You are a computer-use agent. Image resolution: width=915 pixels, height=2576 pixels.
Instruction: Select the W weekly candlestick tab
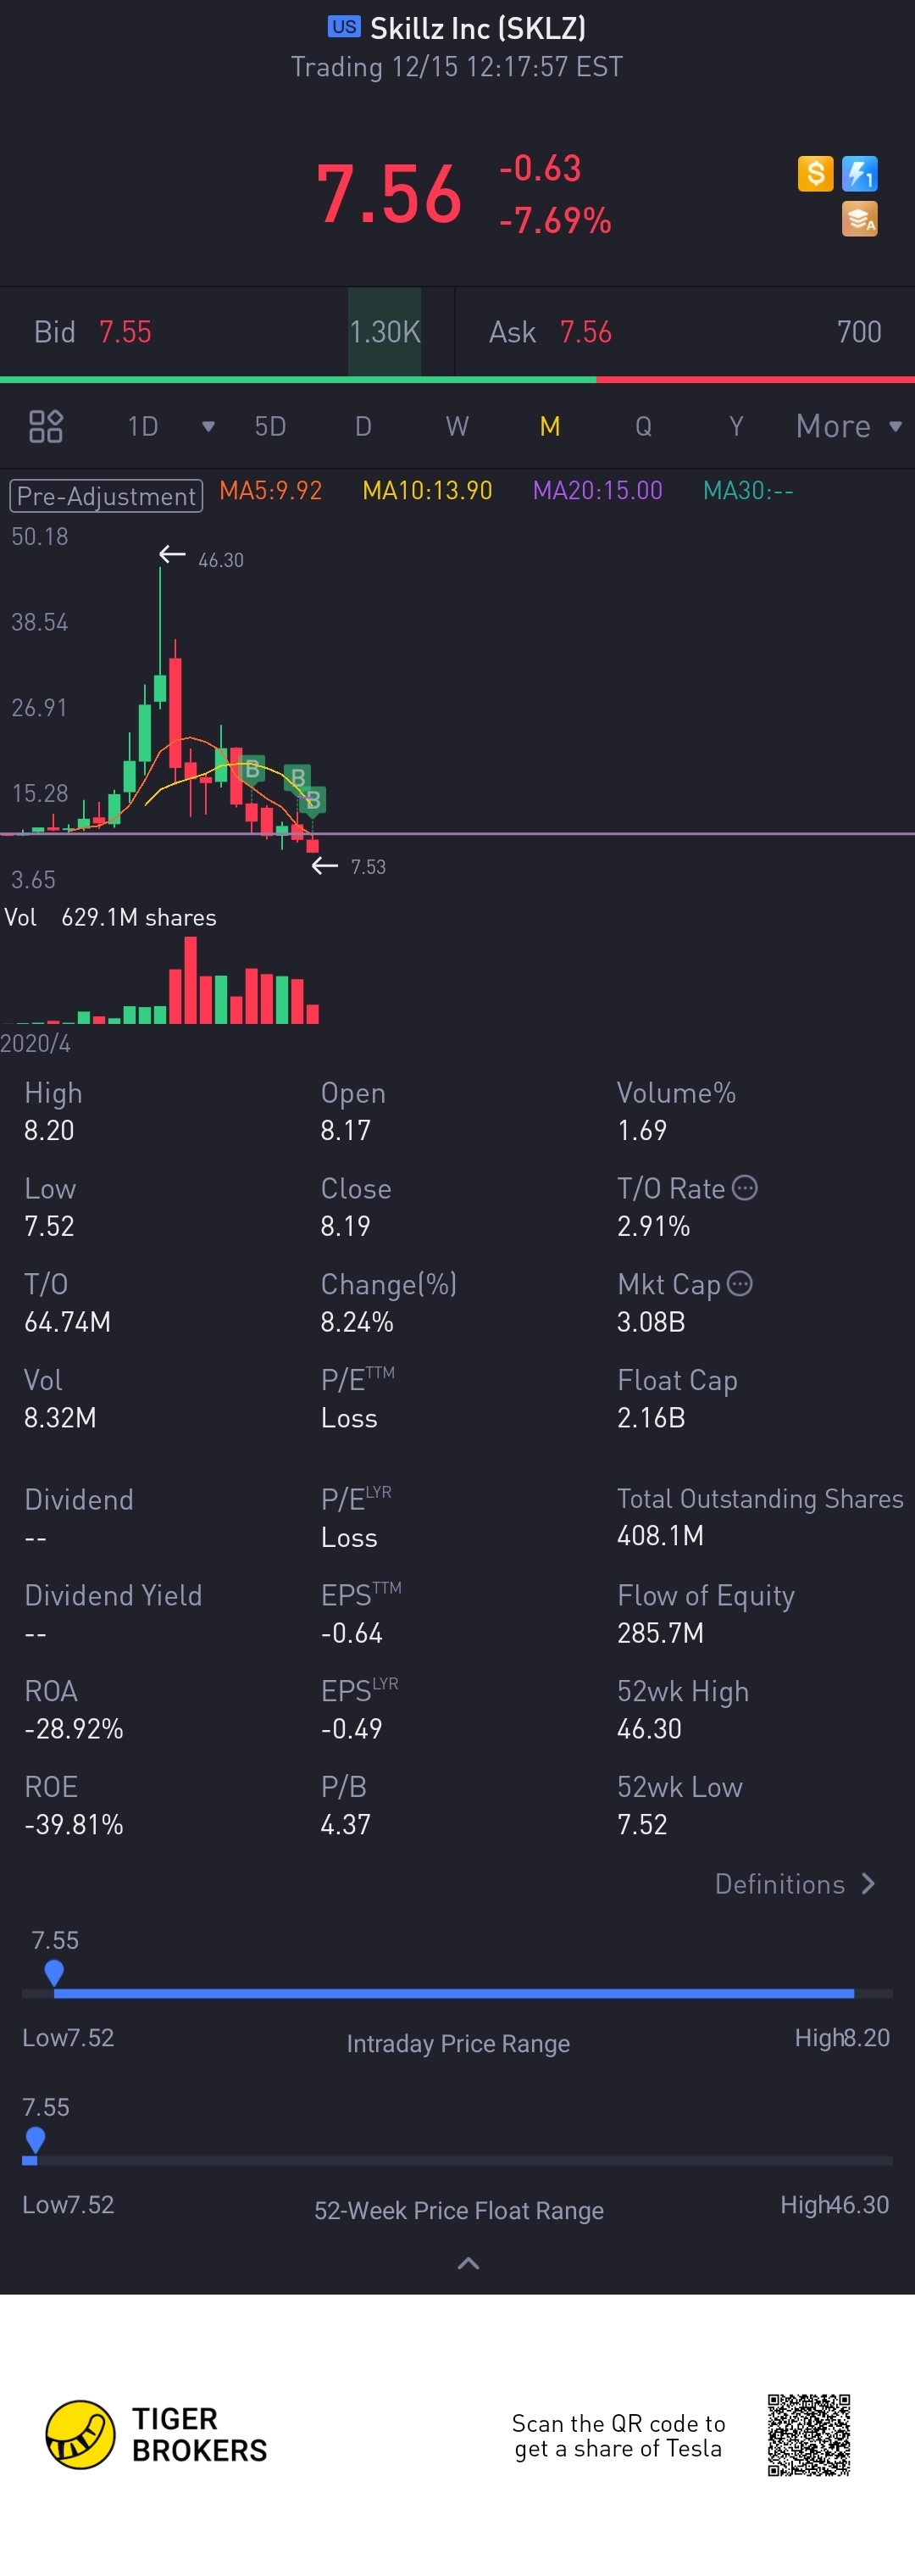457,426
